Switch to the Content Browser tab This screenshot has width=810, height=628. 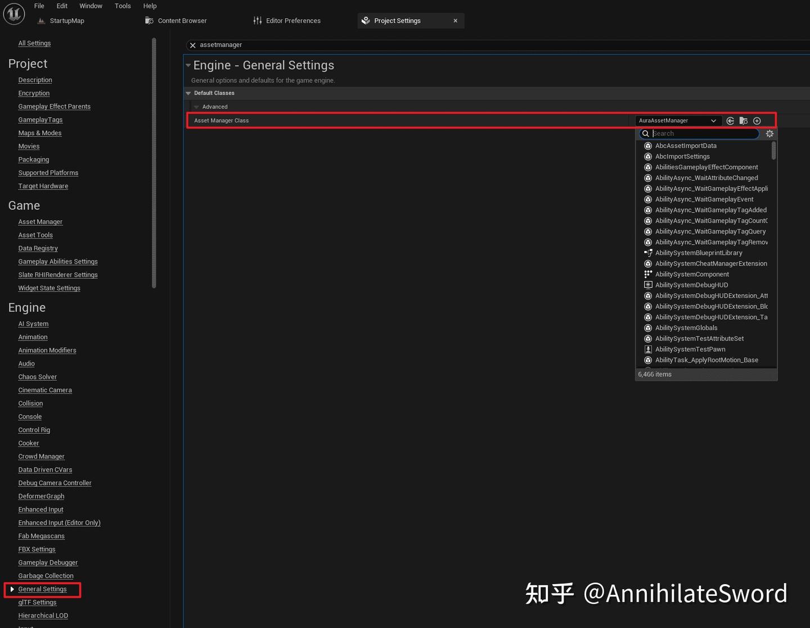(x=182, y=21)
